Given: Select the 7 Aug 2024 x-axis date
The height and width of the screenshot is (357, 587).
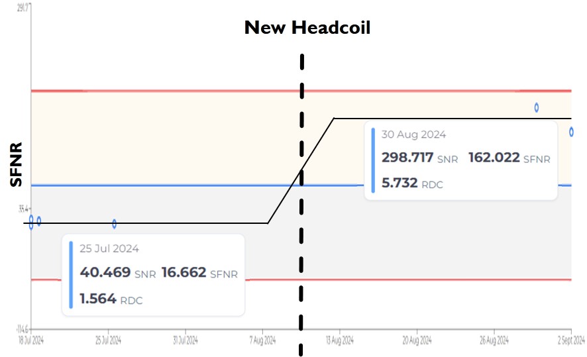Looking at the screenshot, I should coord(263,340).
